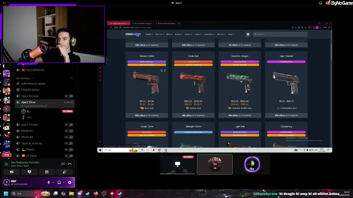353x198 pixels.
Task: Switch to Ursus Knife Slaughter browser tab
Action: coord(143,23)
